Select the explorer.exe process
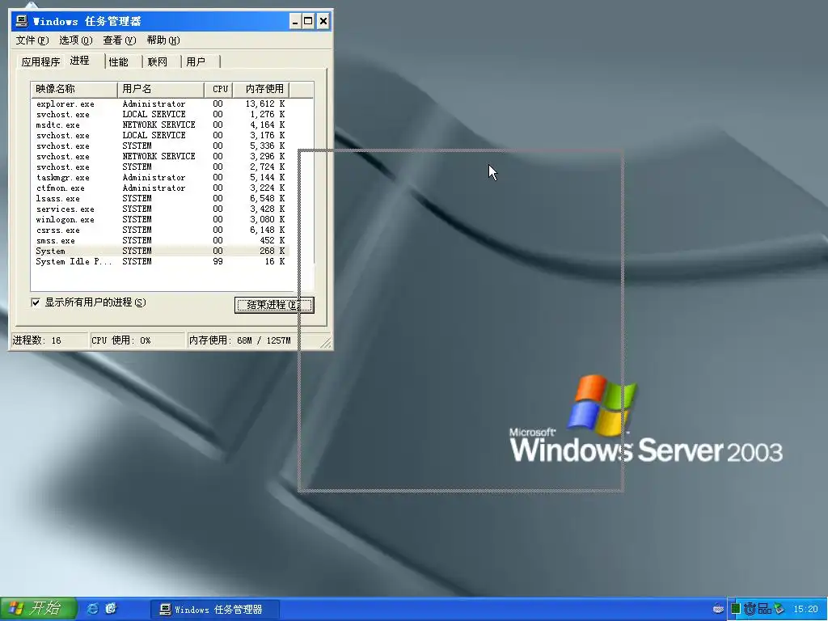 click(160, 104)
